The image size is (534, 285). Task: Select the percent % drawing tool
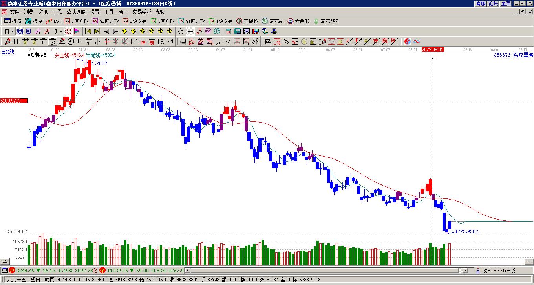[x=286, y=41]
